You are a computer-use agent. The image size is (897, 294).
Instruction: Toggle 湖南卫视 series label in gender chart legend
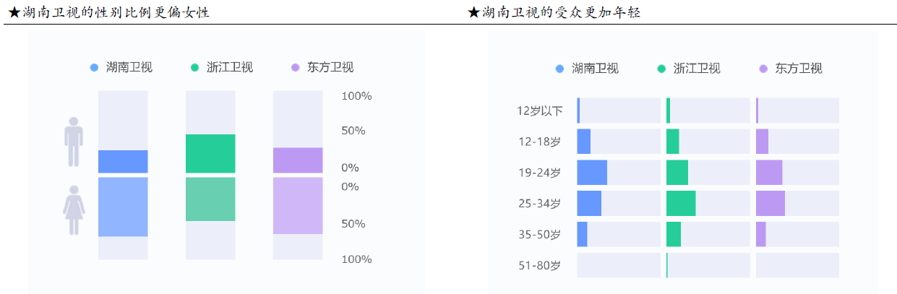pos(129,68)
